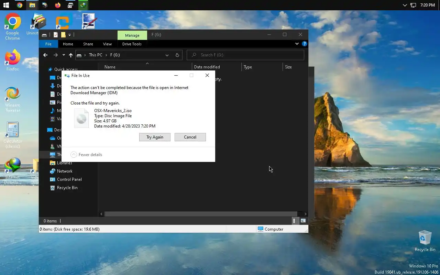Click F (G:) in the address path
Image resolution: width=440 pixels, height=275 pixels.
click(115, 55)
